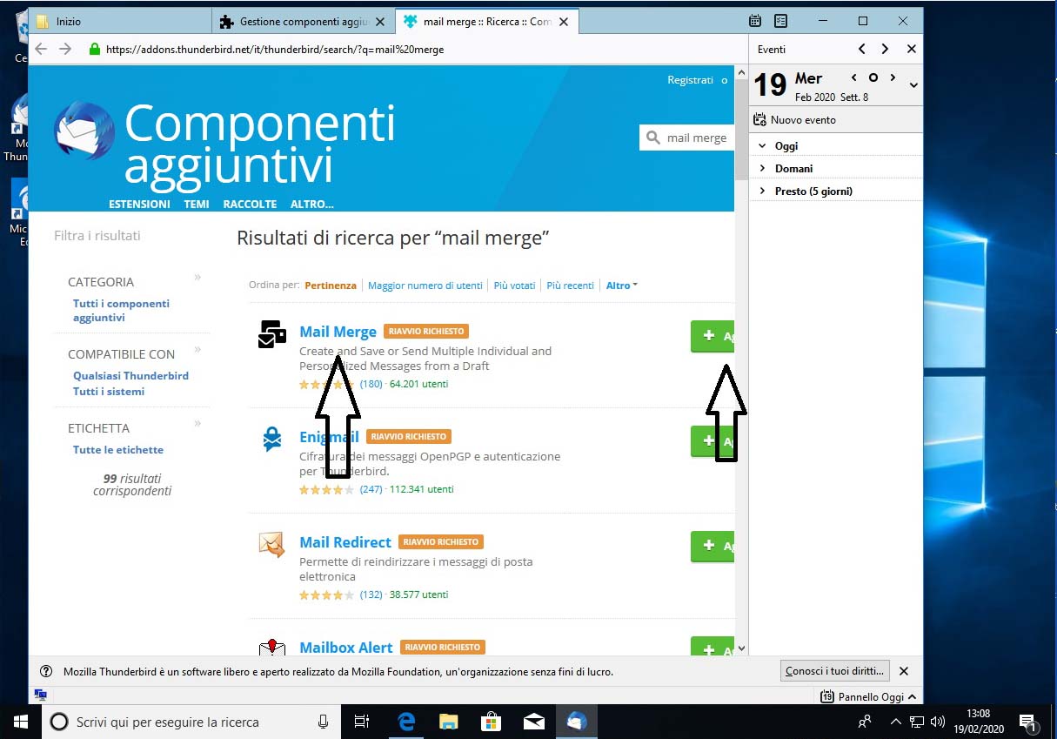Open the Calendar tab icon in the title bar

point(755,21)
